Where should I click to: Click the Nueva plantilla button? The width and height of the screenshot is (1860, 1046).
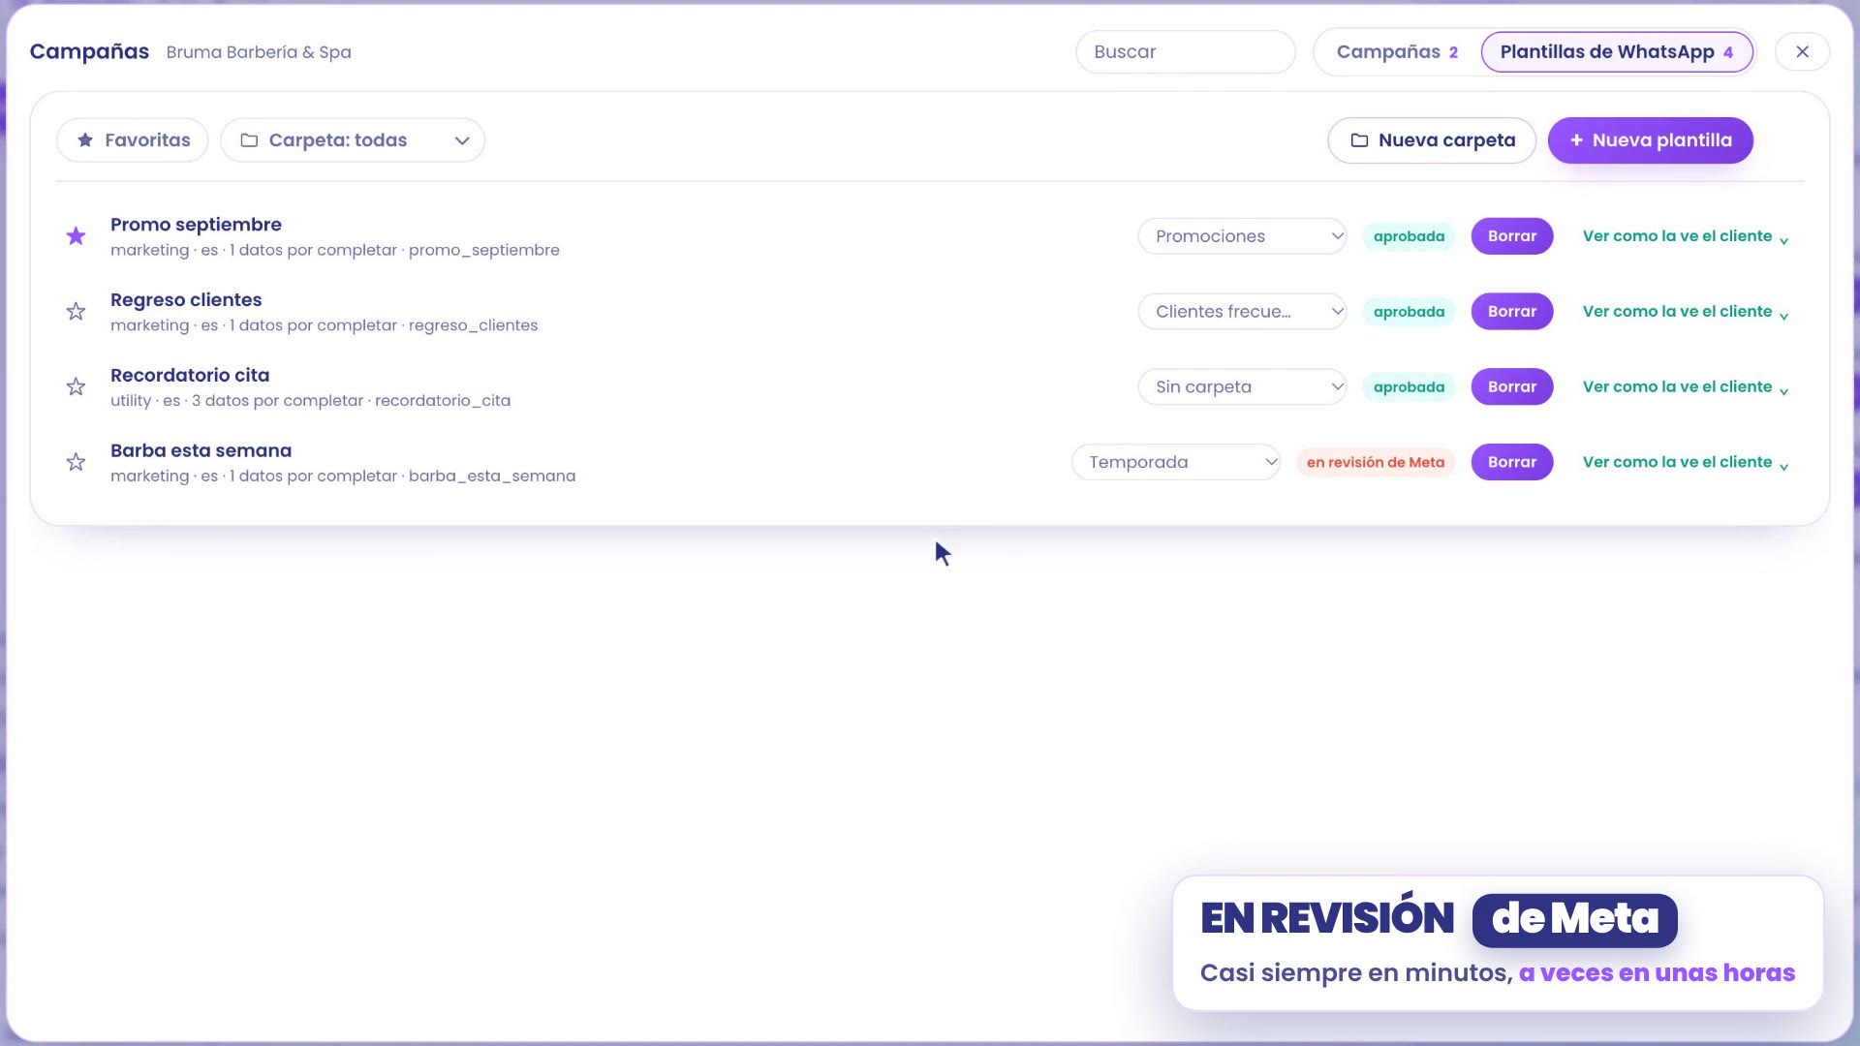[x=1651, y=140]
